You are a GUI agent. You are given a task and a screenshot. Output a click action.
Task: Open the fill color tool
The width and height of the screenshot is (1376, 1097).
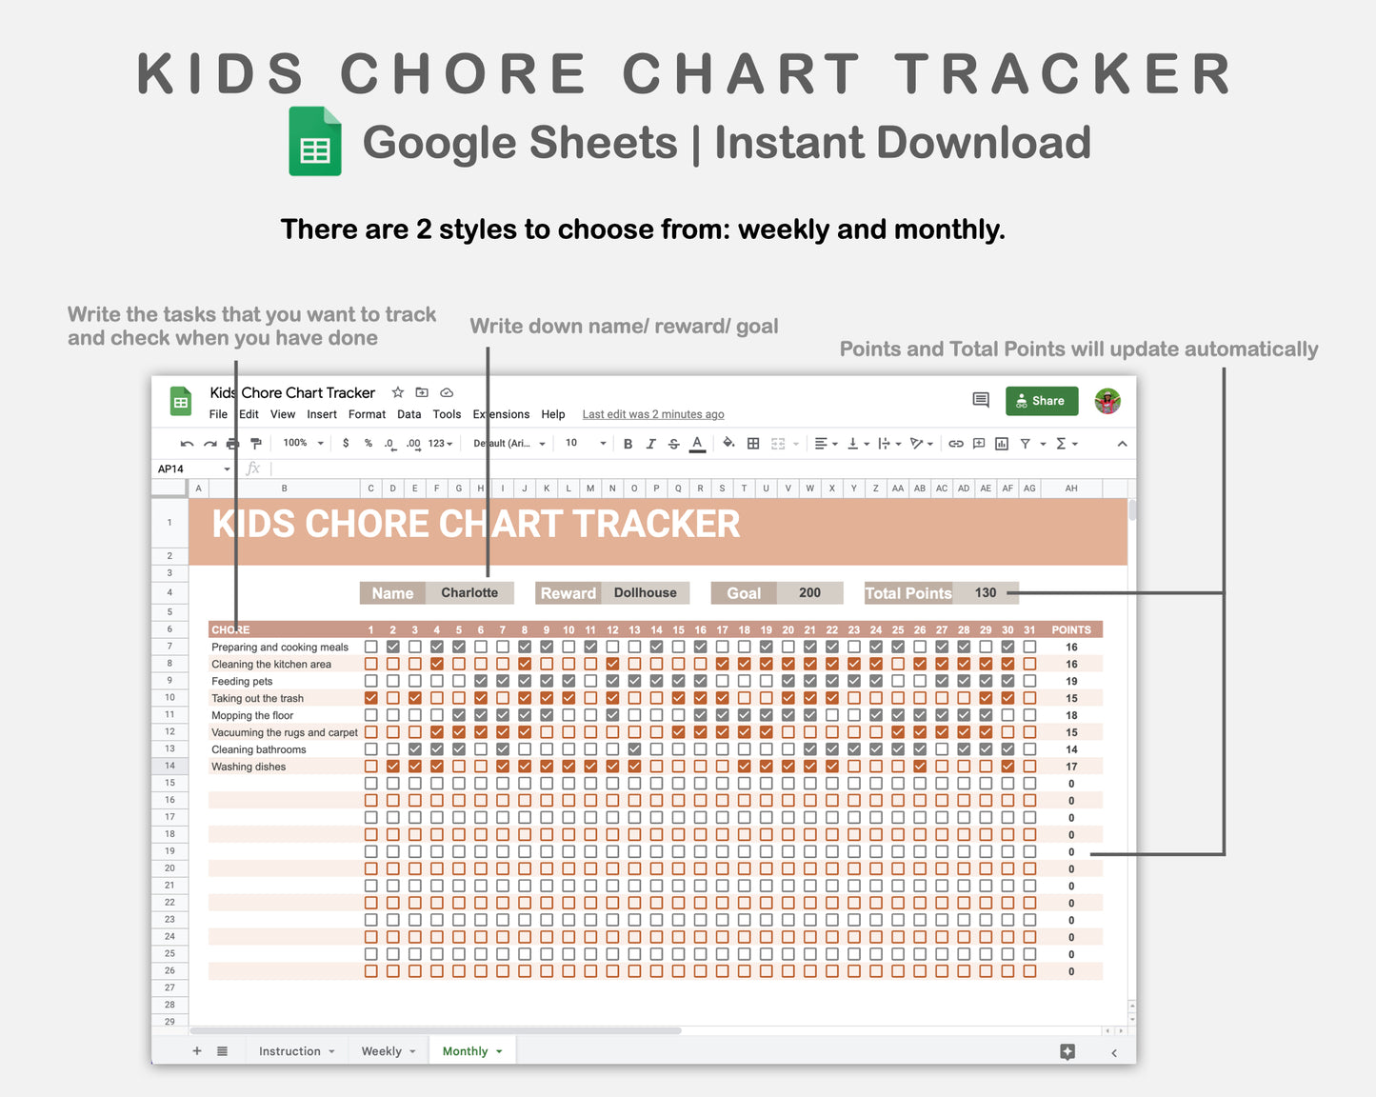[x=728, y=443]
